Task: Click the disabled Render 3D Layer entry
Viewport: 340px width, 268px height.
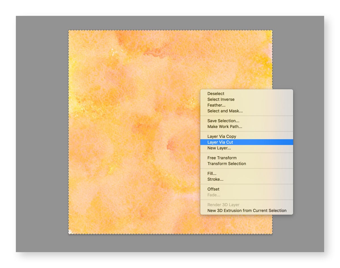Action: click(246, 205)
